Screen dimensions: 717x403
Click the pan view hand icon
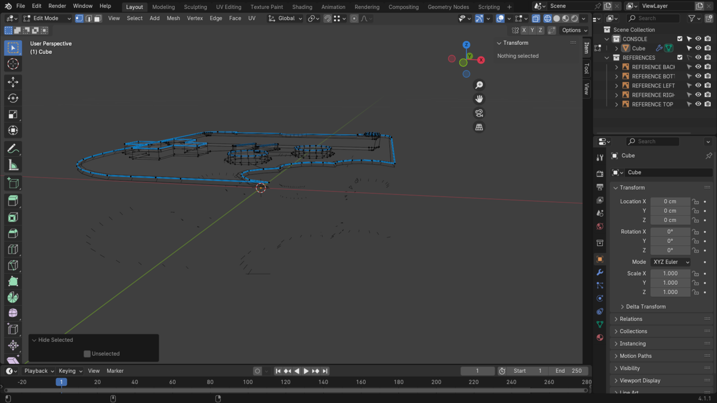click(x=479, y=99)
